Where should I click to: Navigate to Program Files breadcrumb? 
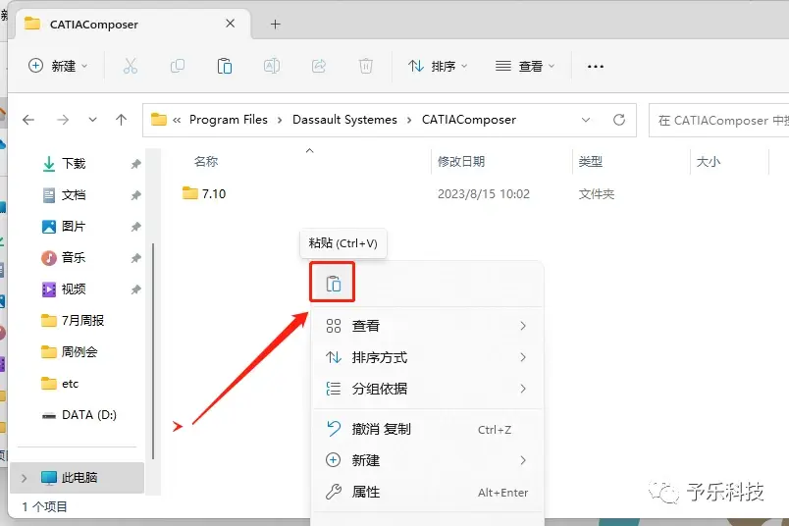click(229, 120)
